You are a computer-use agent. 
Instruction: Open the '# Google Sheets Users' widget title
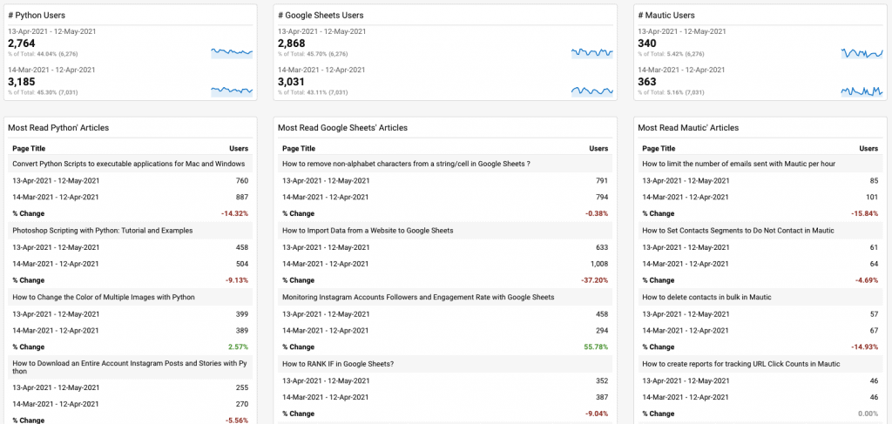coord(321,16)
